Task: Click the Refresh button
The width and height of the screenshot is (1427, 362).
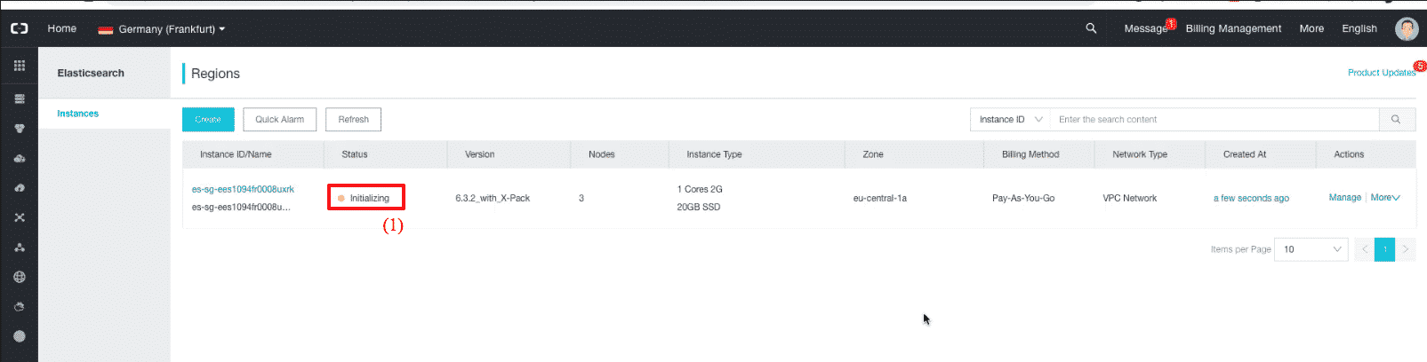Action: coord(353,120)
